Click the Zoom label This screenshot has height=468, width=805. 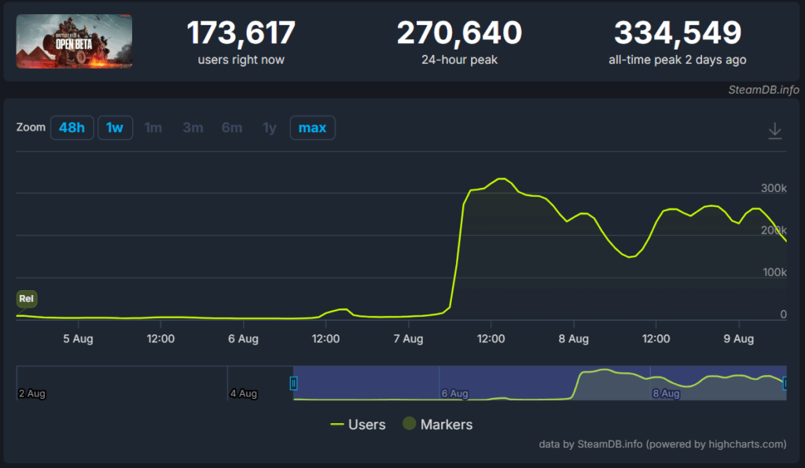click(x=31, y=127)
